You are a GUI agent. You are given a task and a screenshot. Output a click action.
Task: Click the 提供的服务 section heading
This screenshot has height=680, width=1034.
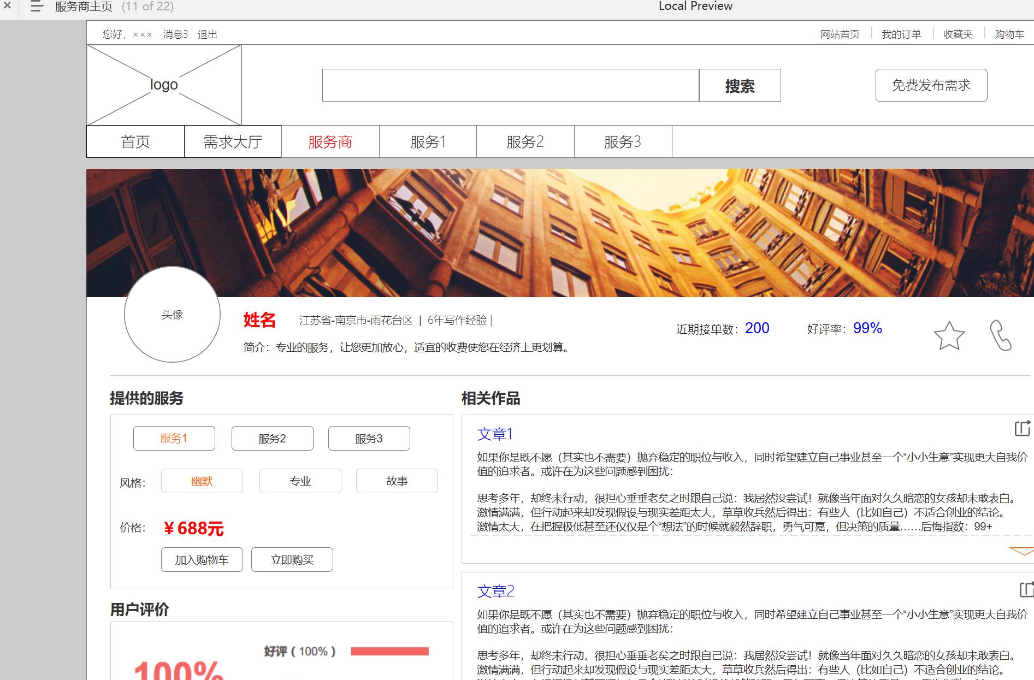147,398
